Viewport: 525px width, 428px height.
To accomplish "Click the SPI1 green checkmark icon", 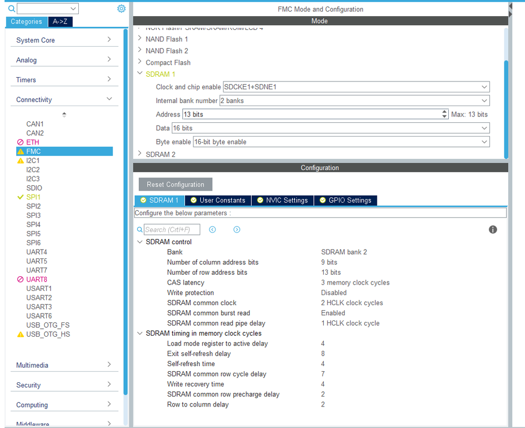I will pos(20,197).
